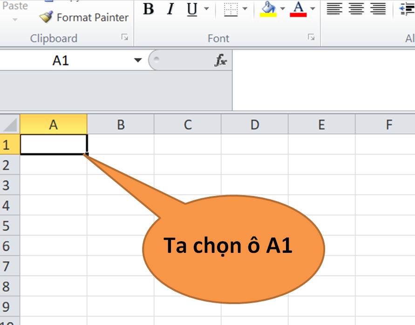Screen dimensions: 415x325
Task: Open the Underline style dropdown
Action: (206, 8)
